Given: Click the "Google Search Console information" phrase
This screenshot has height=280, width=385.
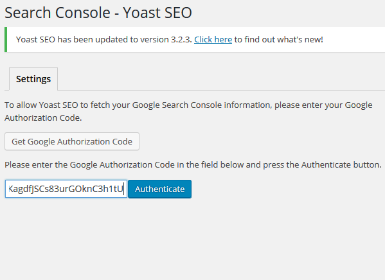Looking at the screenshot, I should 202,105.
